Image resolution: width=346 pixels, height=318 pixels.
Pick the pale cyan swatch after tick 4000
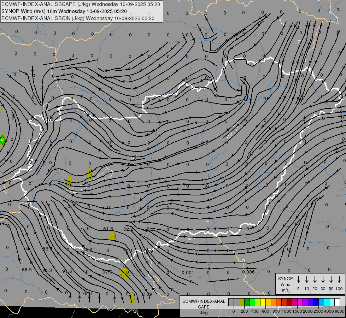332,302
